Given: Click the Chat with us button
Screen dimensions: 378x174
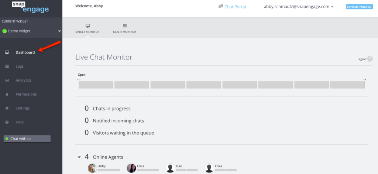Looking at the screenshot, I should pyautogui.click(x=27, y=139).
